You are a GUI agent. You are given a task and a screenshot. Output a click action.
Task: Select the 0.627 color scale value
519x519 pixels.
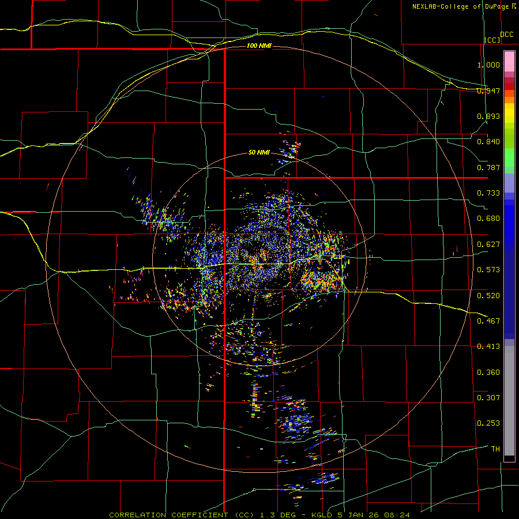click(x=488, y=245)
